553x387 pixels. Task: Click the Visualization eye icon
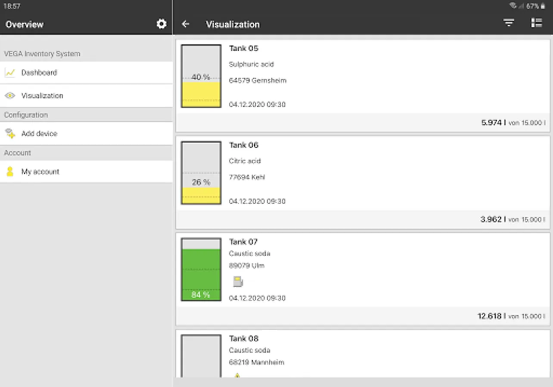tap(10, 95)
